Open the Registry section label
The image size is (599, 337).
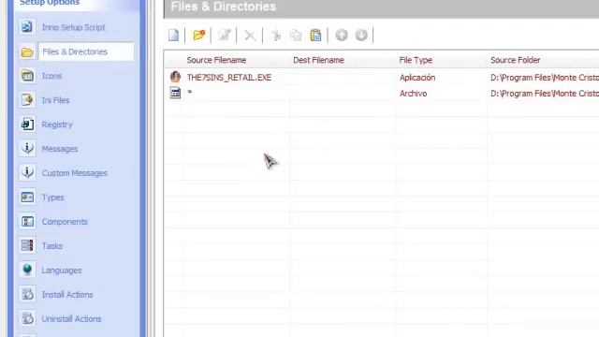(x=57, y=125)
